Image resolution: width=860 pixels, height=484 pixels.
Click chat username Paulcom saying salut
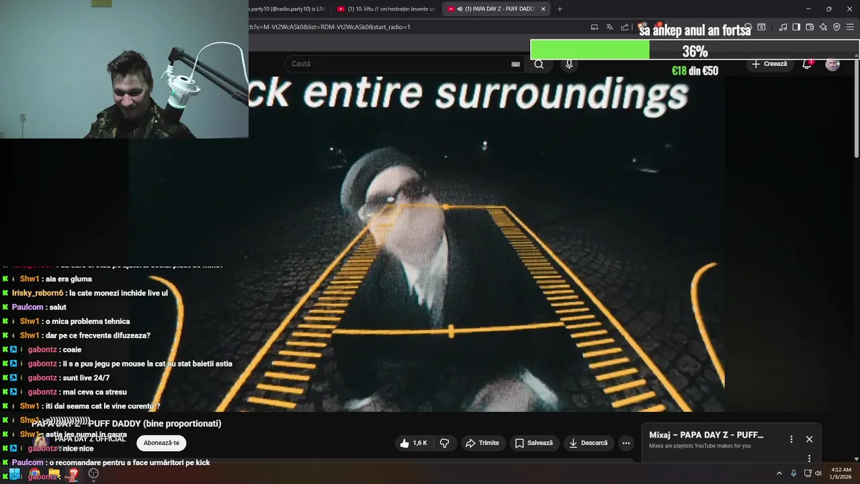click(27, 307)
